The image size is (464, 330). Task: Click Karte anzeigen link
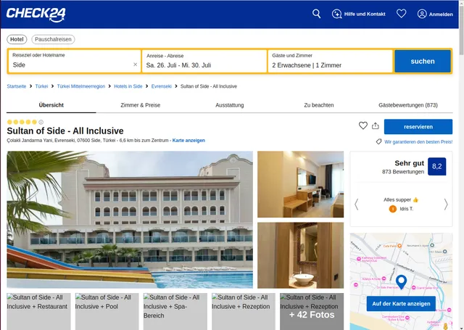(x=188, y=141)
